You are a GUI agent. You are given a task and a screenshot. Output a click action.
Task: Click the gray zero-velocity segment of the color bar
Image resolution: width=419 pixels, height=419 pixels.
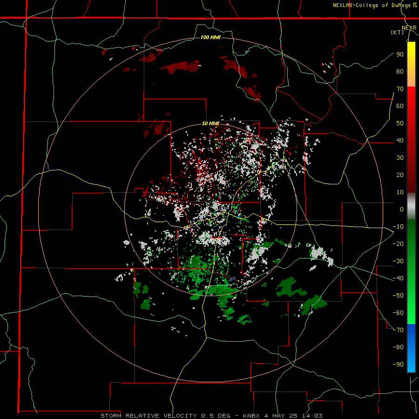tap(411, 206)
